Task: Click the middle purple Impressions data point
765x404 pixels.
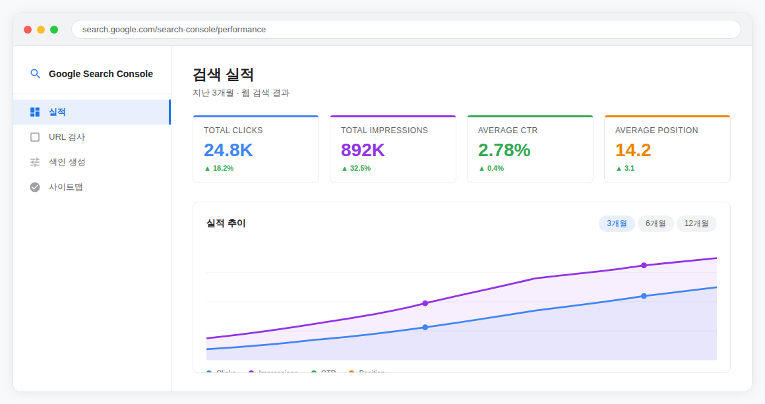Action: click(425, 303)
